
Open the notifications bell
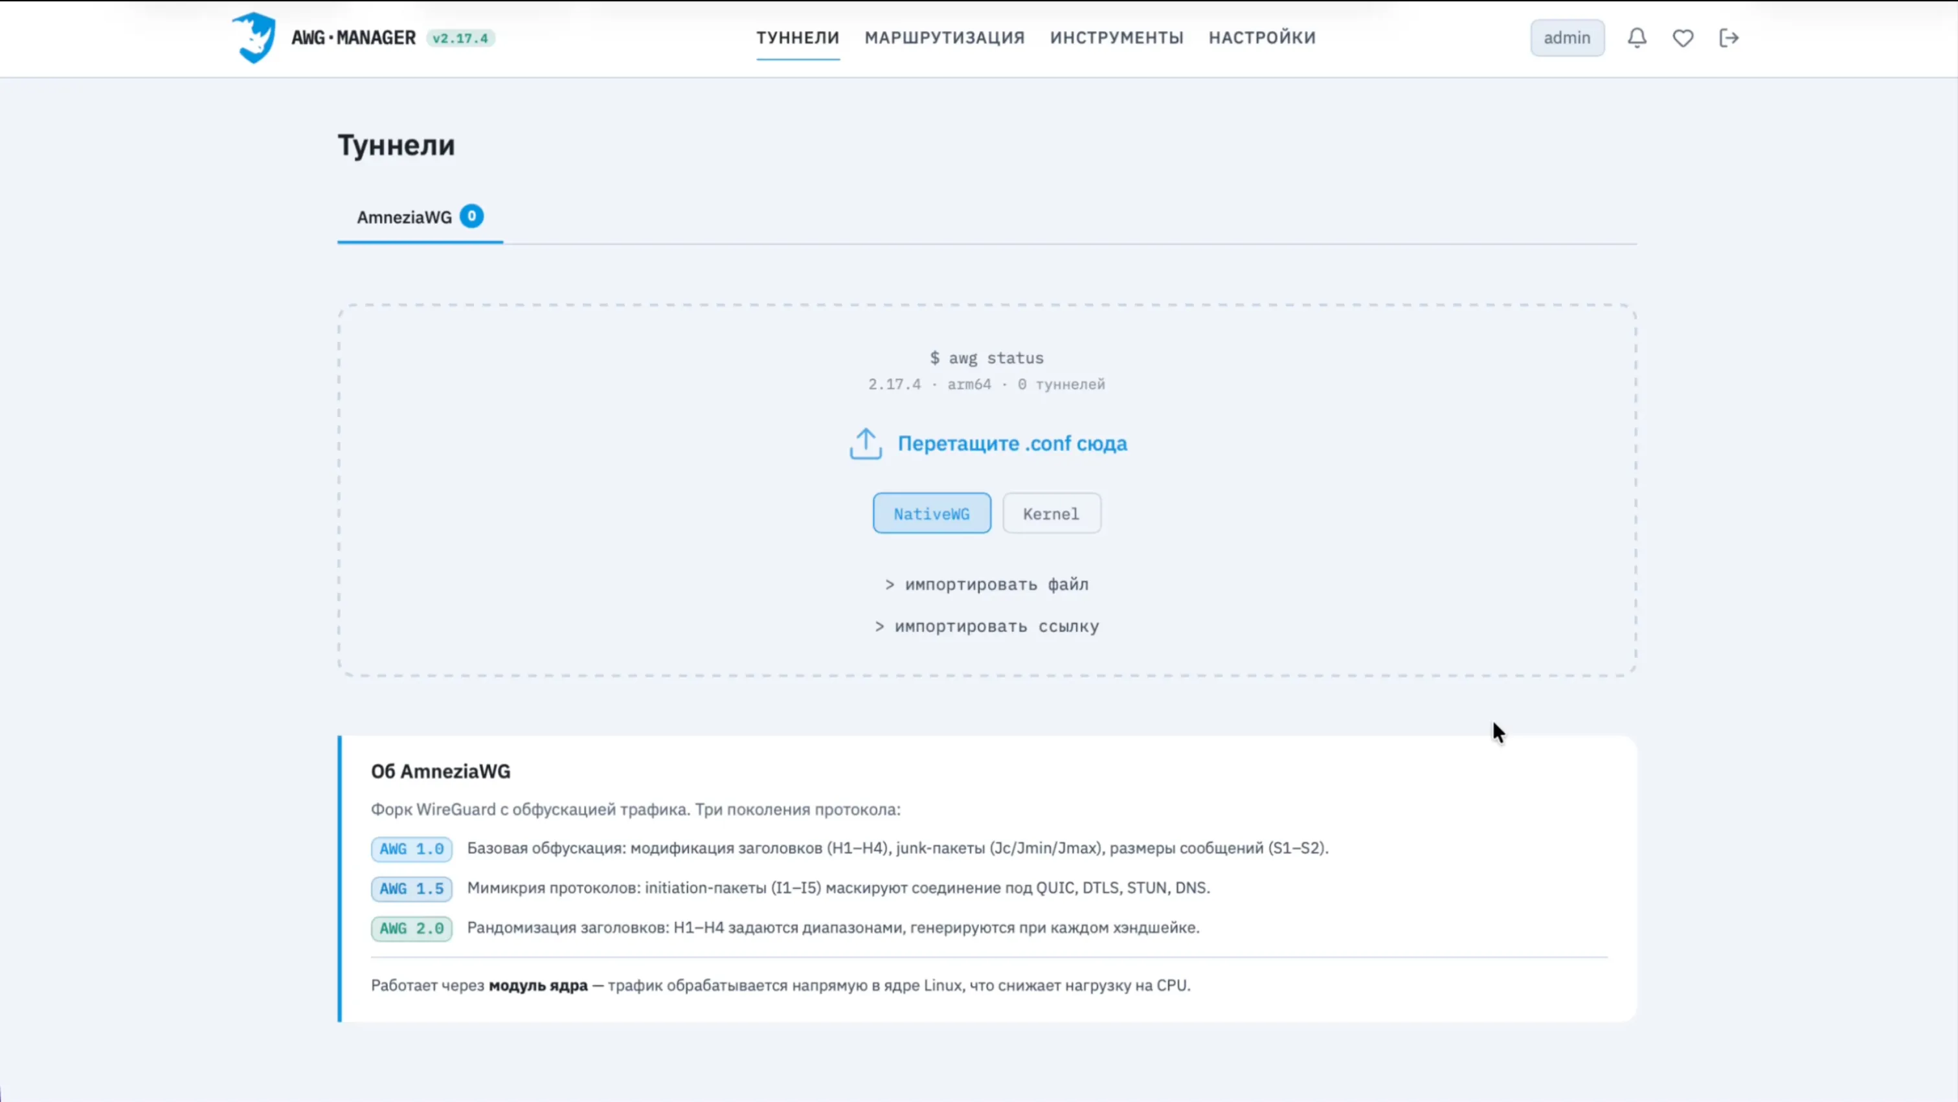click(1637, 38)
